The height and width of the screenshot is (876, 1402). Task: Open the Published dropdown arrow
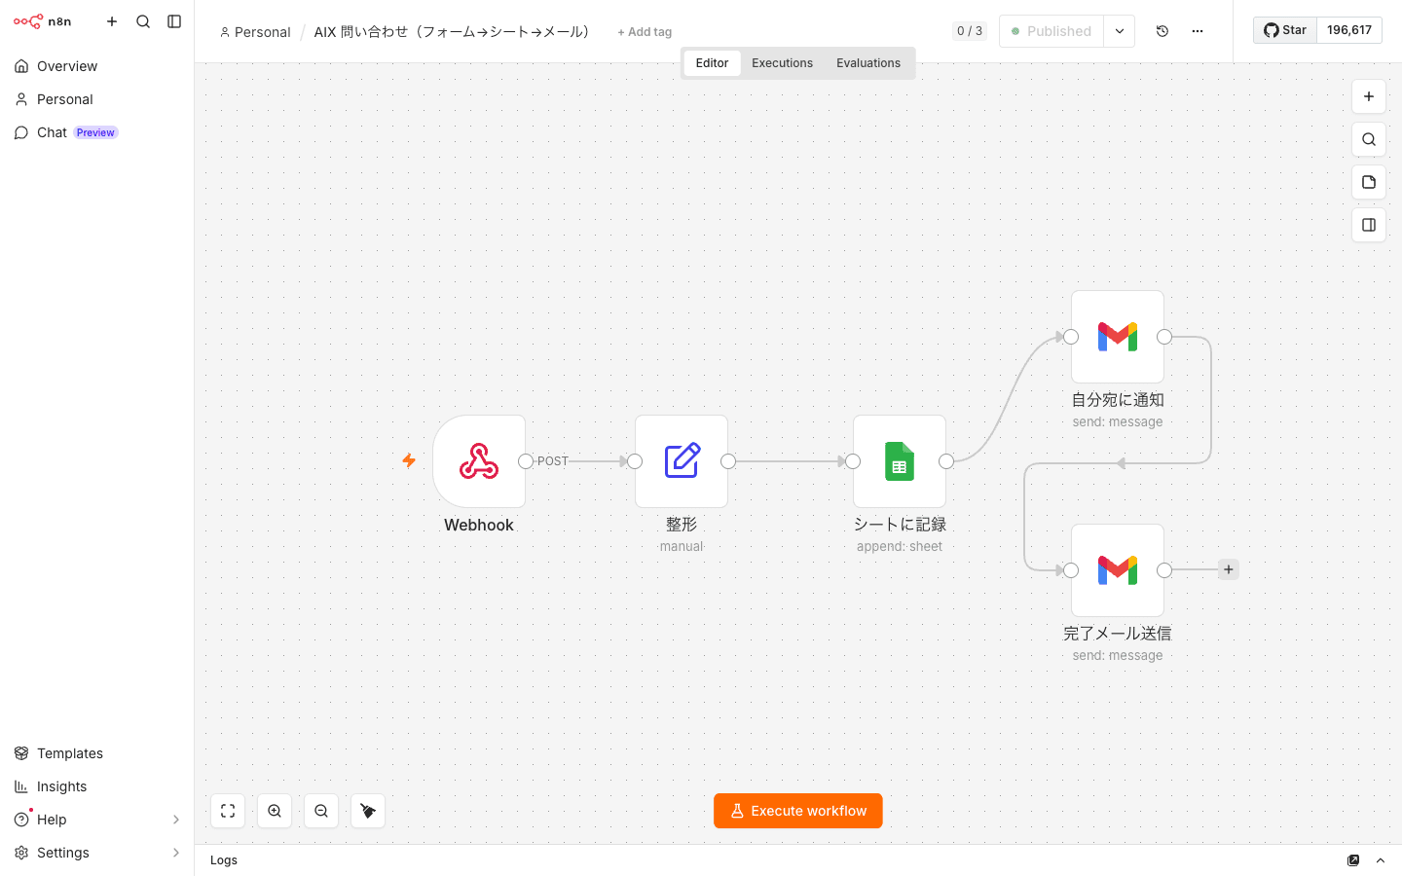pyautogui.click(x=1120, y=31)
